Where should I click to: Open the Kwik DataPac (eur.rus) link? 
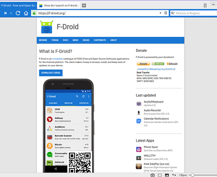click(x=157, y=164)
